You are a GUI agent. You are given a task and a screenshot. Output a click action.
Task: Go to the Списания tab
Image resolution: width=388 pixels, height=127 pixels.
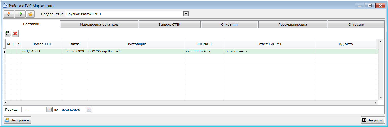pyautogui.click(x=229, y=24)
